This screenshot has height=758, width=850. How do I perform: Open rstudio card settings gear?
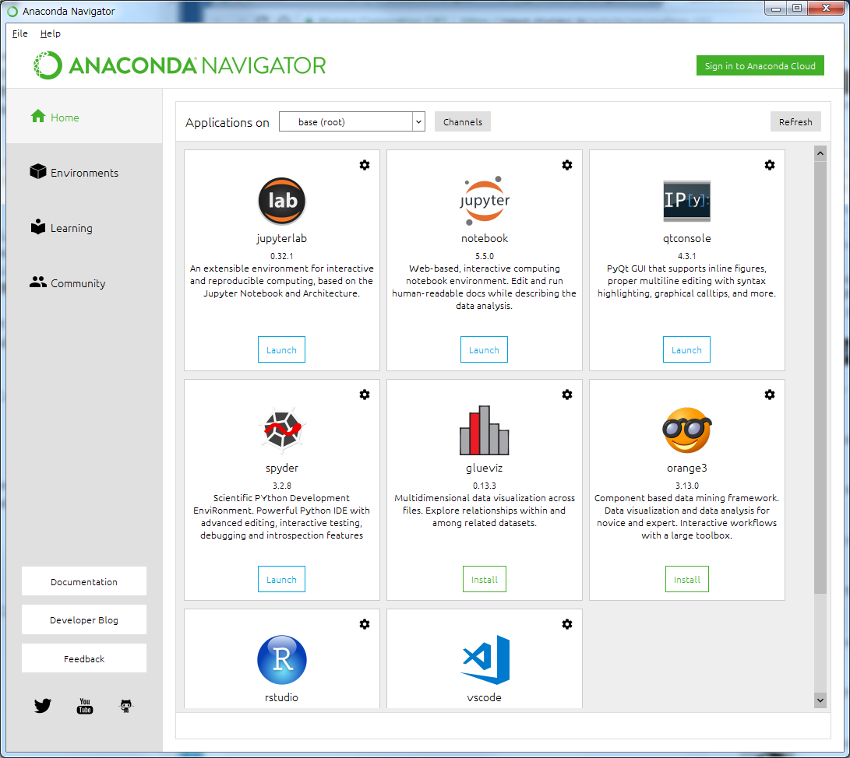[x=365, y=624]
